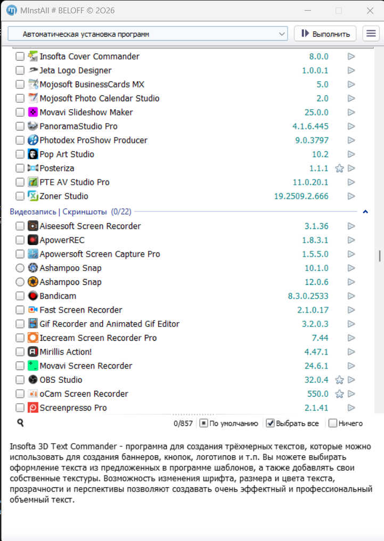
Task: Click the 0/857 selection counter
Action: (183, 423)
